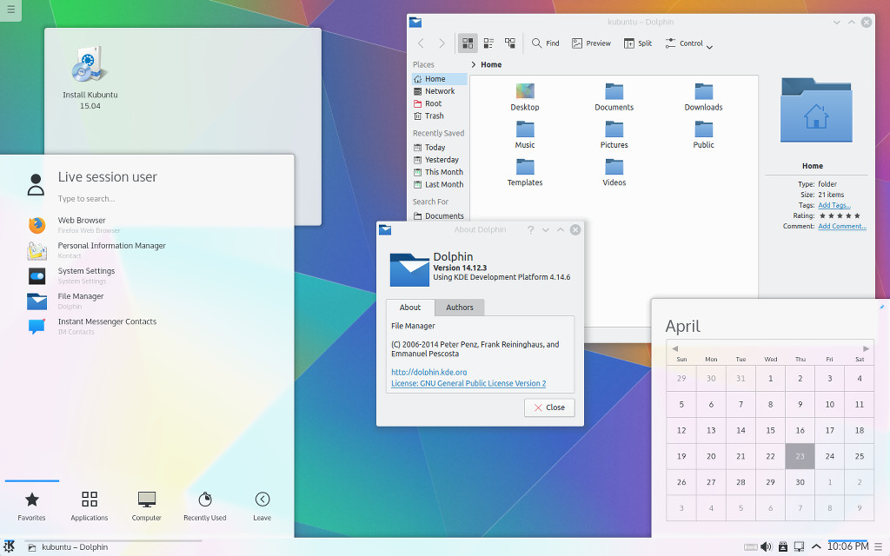Open the KDE application launcher button
The height and width of the screenshot is (556, 890).
pyautogui.click(x=10, y=546)
